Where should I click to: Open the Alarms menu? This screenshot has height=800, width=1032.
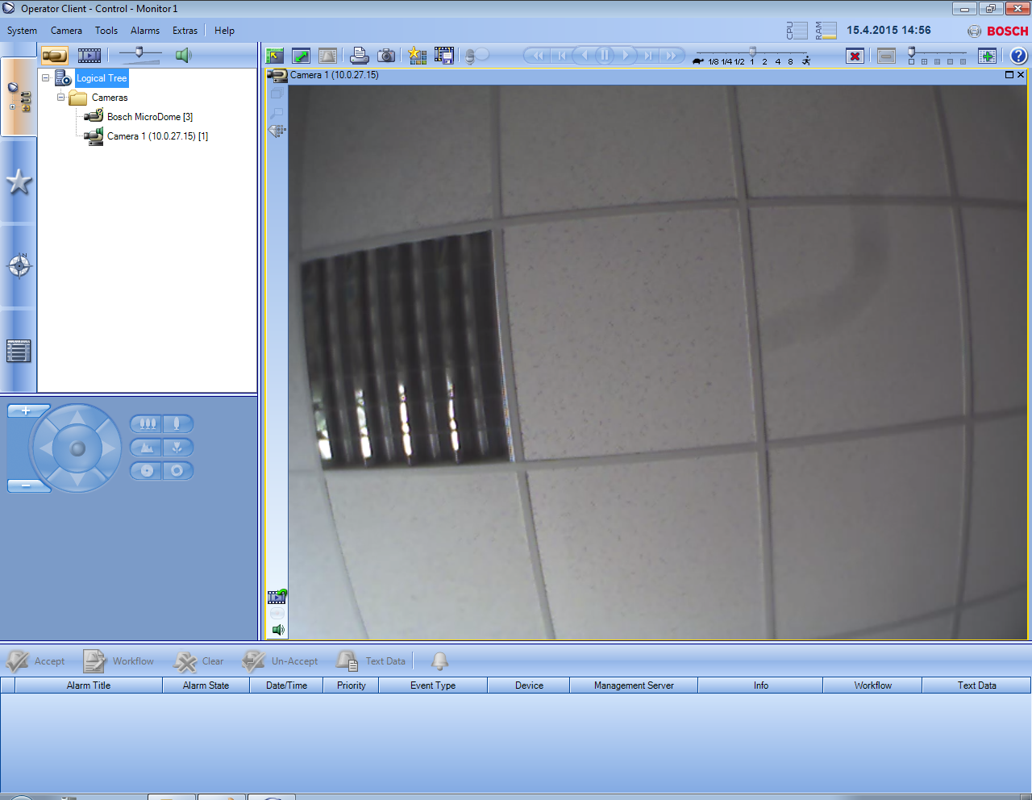pyautogui.click(x=145, y=31)
